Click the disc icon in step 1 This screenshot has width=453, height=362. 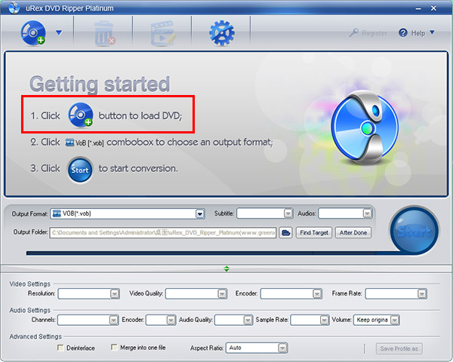[x=80, y=115]
